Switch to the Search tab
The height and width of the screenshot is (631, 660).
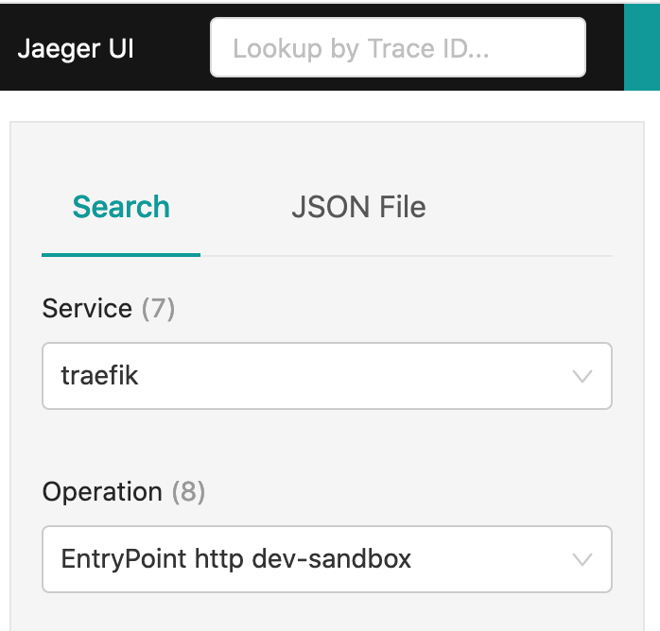click(121, 207)
